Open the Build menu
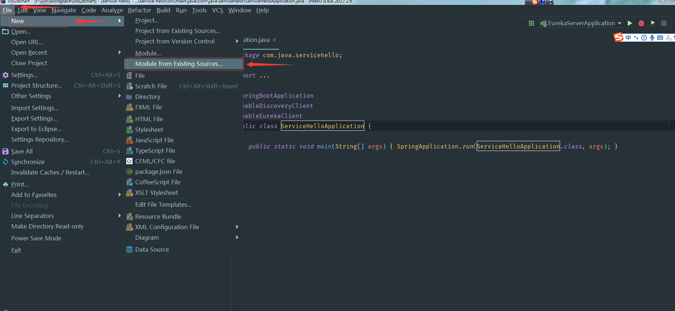The width and height of the screenshot is (675, 311). (163, 10)
